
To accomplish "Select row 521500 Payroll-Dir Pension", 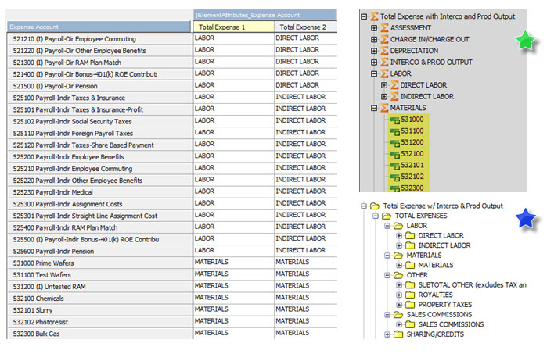I will tap(99, 86).
